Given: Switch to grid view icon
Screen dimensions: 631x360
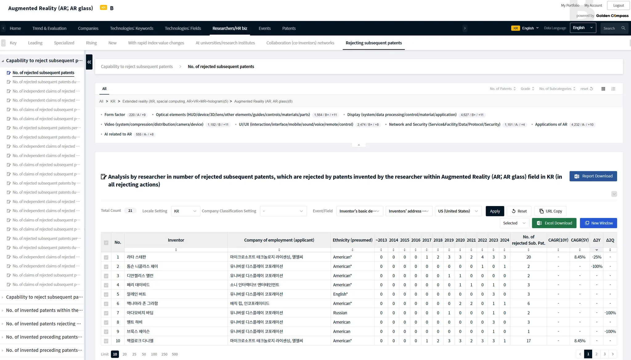Looking at the screenshot, I should pos(603,89).
